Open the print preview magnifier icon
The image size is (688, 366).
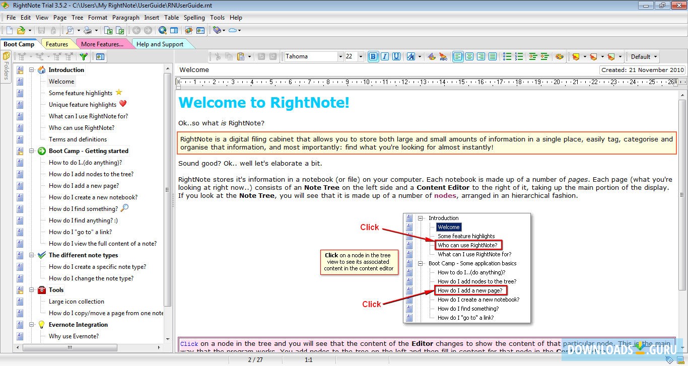pyautogui.click(x=70, y=30)
